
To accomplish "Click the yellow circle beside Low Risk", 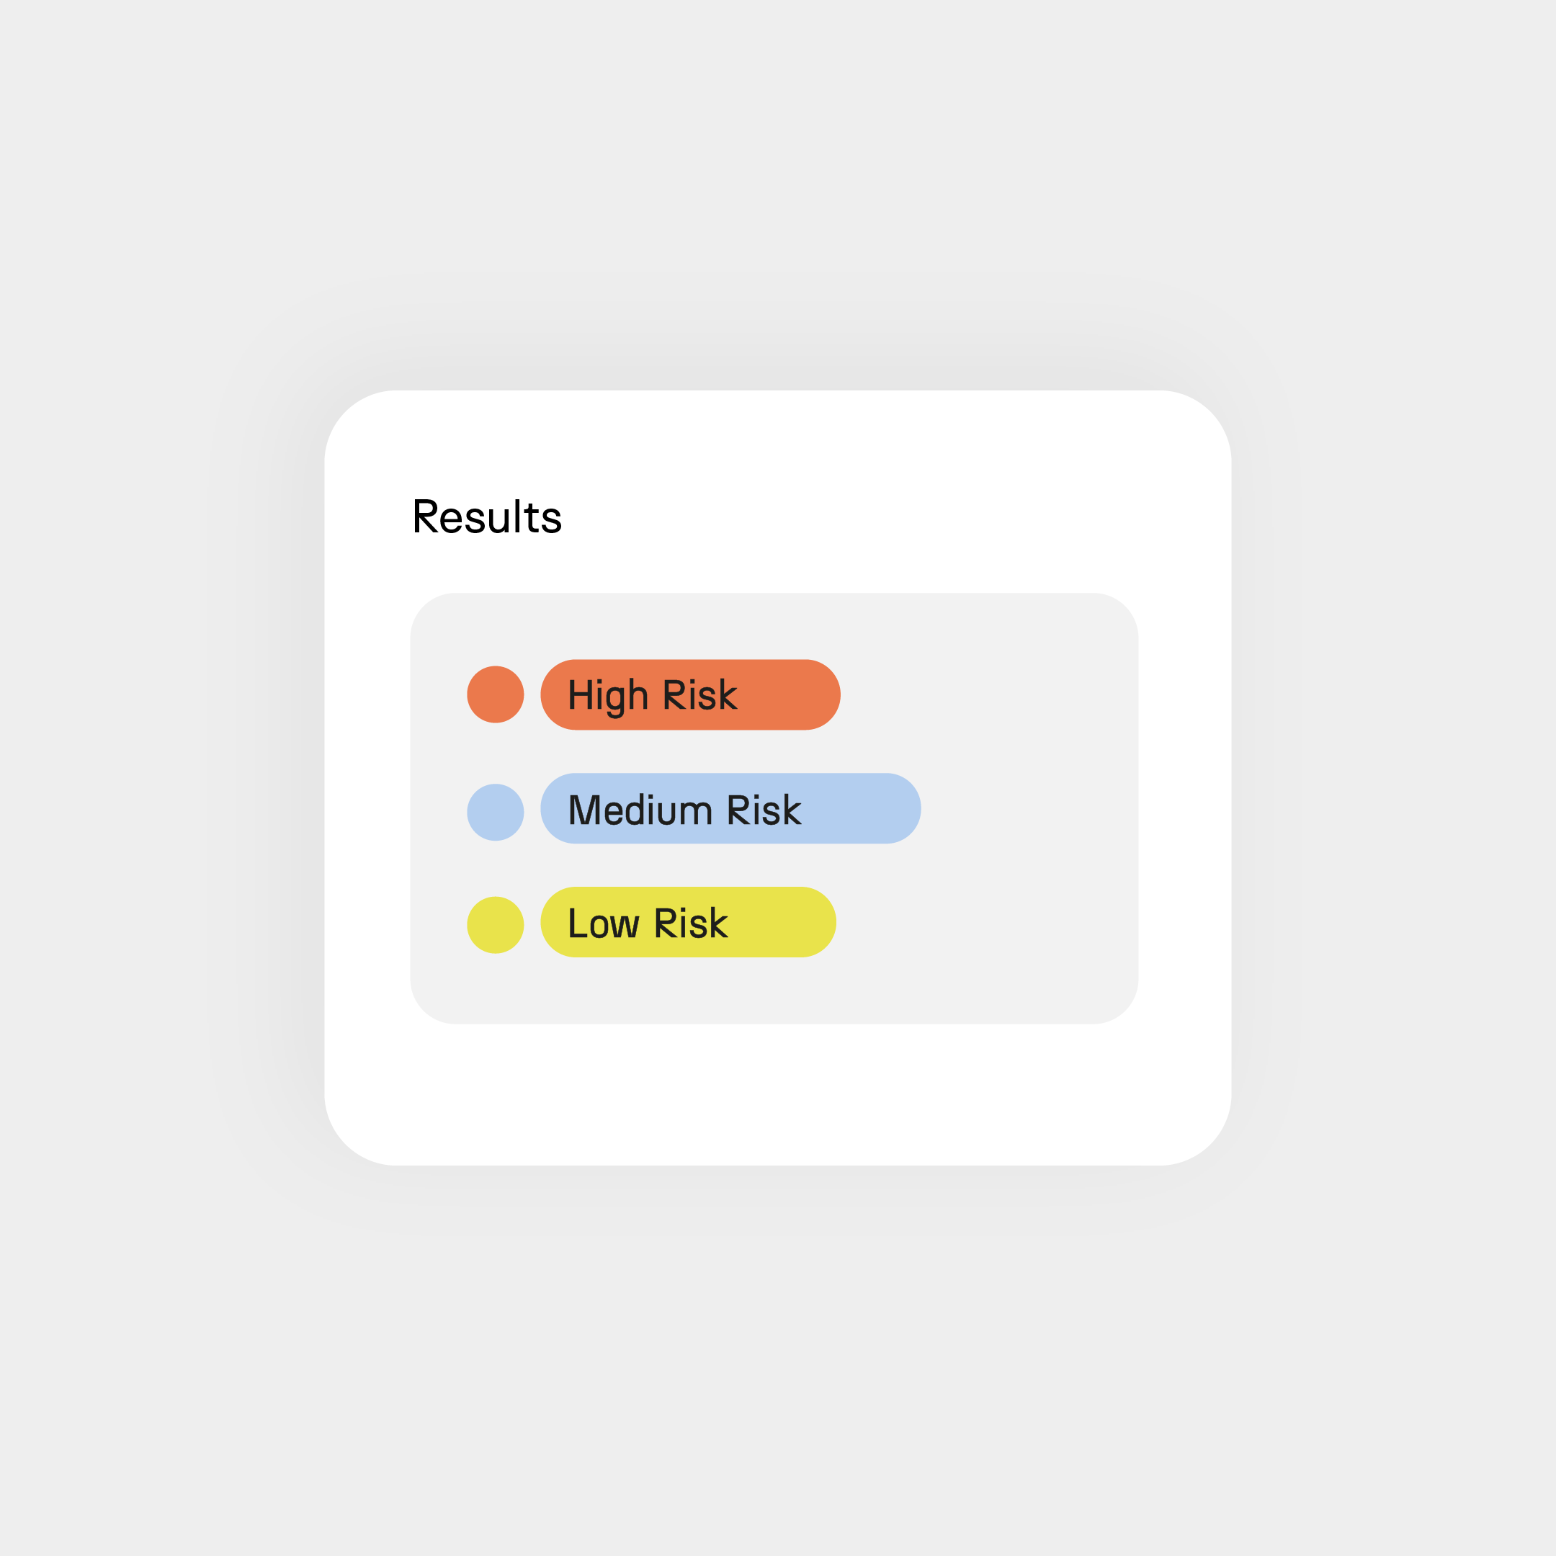I will 496,924.
